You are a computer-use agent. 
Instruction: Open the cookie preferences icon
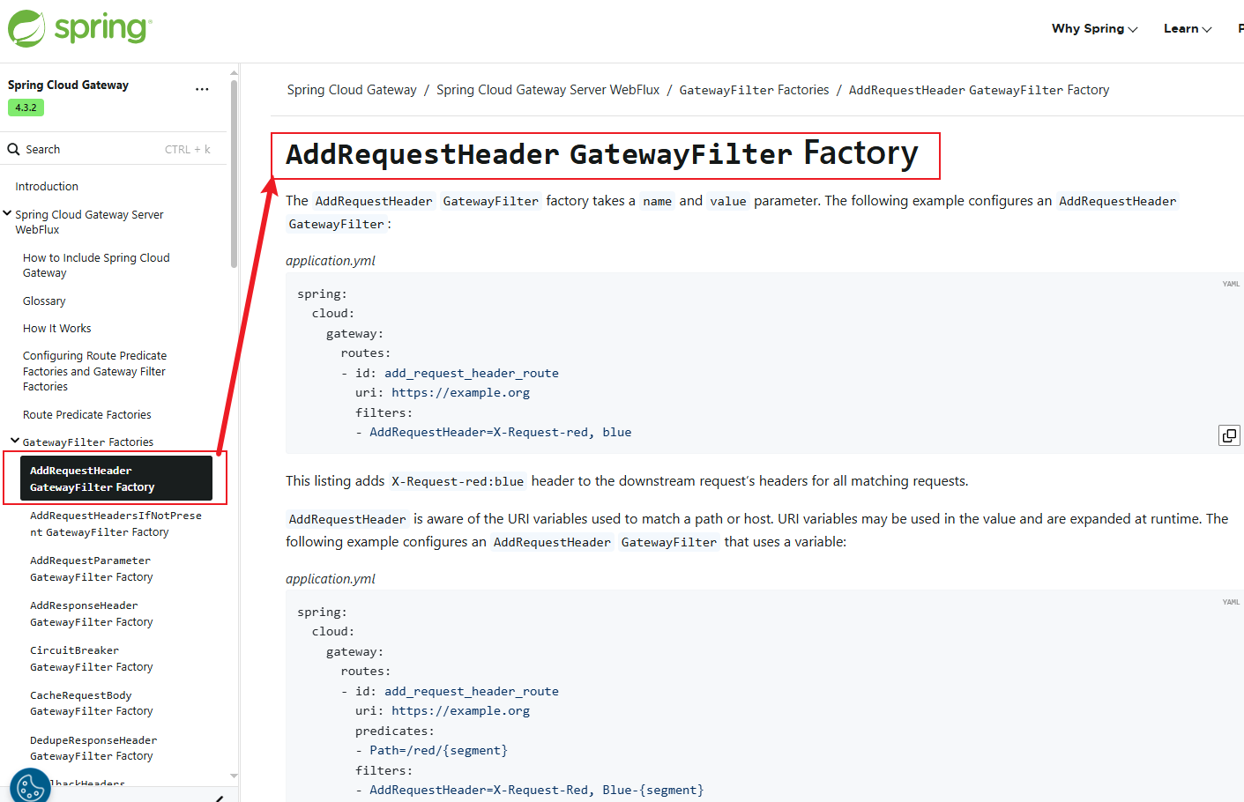(30, 787)
